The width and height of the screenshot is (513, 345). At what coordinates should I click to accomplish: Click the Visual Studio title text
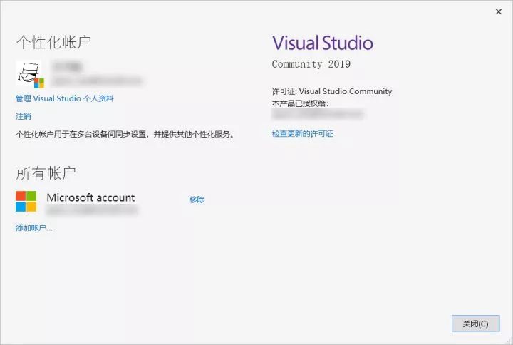[323, 43]
